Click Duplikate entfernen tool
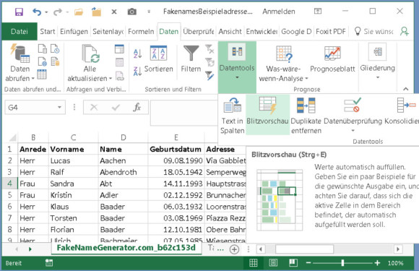This screenshot has width=419, height=271. [306, 116]
